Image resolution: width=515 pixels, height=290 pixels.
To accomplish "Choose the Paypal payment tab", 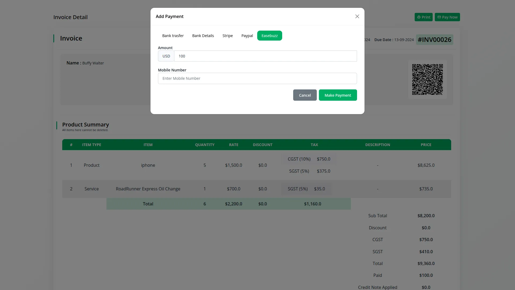I will pyautogui.click(x=247, y=36).
